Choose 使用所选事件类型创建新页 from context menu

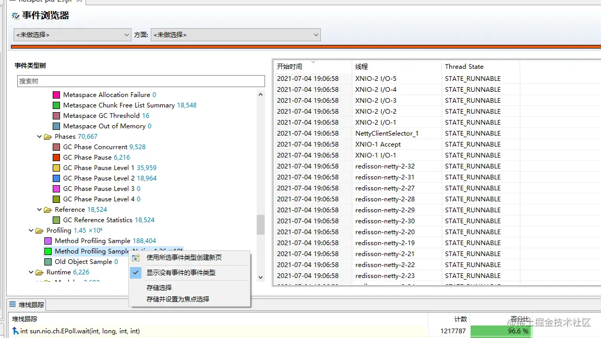click(184, 258)
